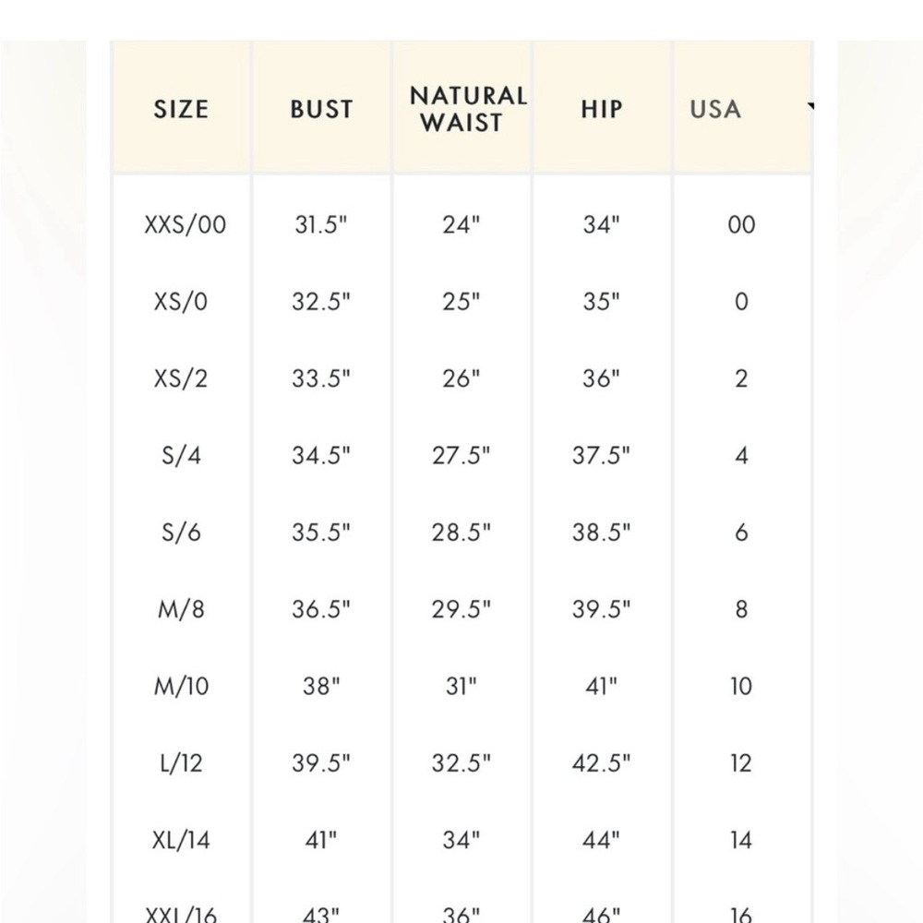Open the USA region dropdown arrow
Screen dimensions: 923x923
(810, 106)
